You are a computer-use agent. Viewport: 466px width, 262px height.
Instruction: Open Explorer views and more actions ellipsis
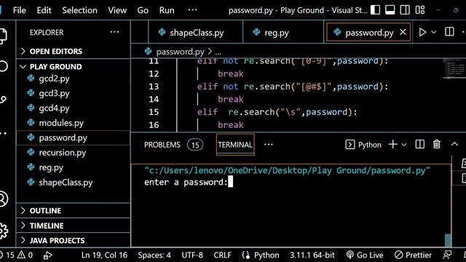click(x=114, y=32)
